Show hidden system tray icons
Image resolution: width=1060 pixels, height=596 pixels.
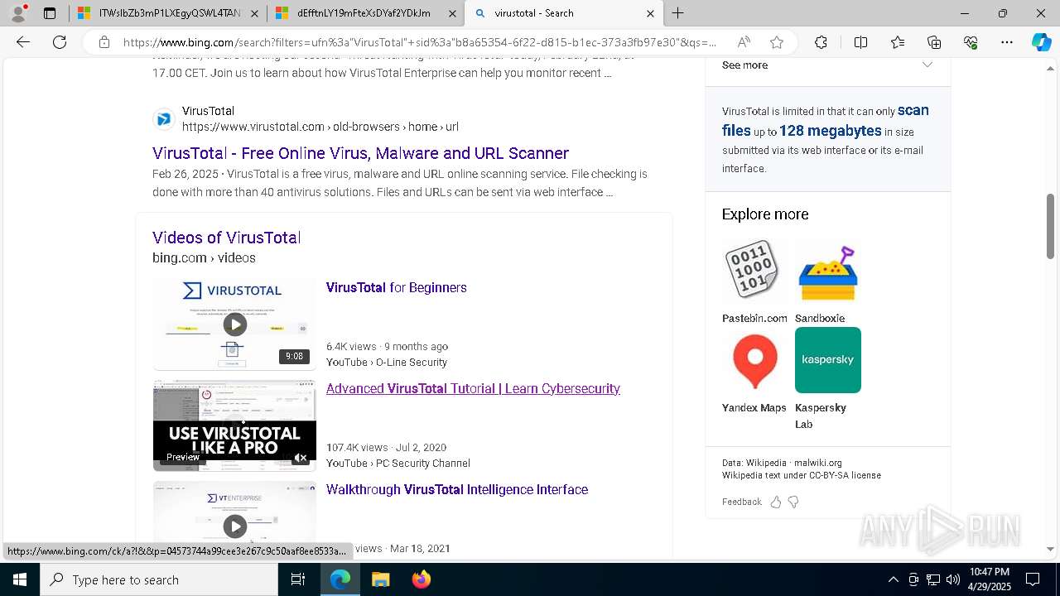[x=893, y=579]
